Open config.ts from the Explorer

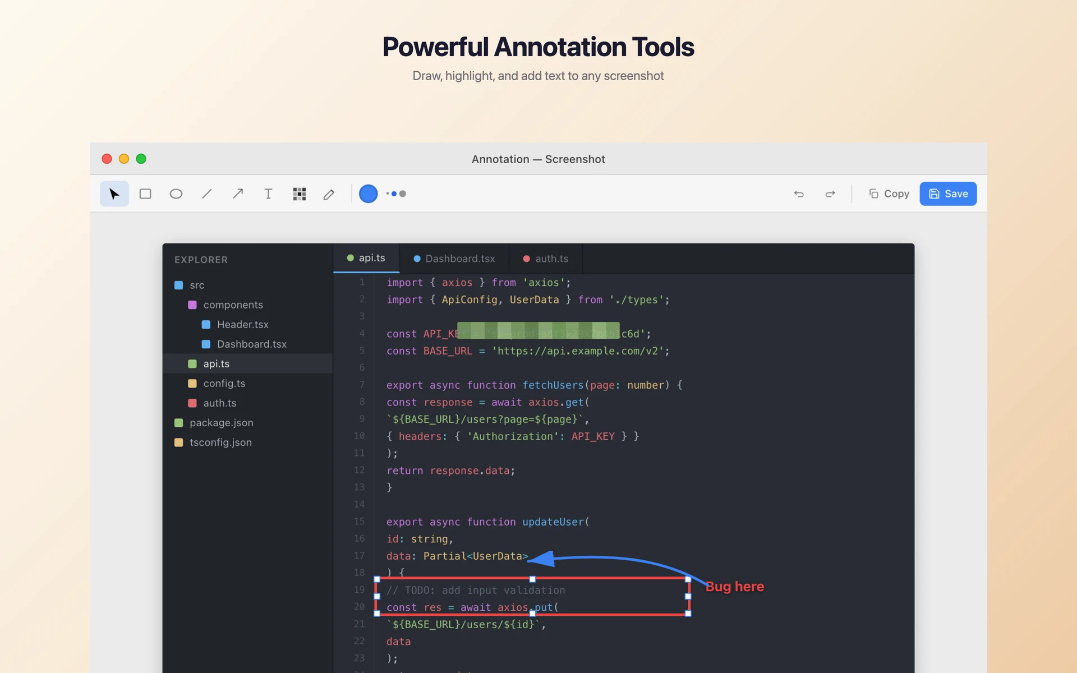(x=247, y=383)
